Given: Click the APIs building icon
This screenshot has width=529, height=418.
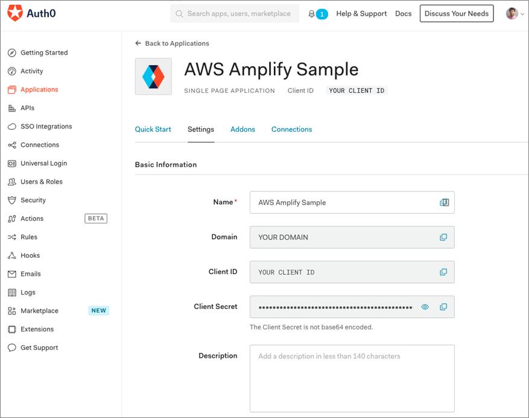Looking at the screenshot, I should (x=12, y=108).
